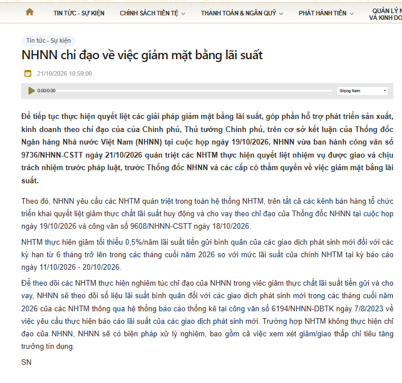The height and width of the screenshot is (383, 402).
Task: Expand chevron beside PHÁT HÀNH TIỀN
Action: [x=351, y=14]
